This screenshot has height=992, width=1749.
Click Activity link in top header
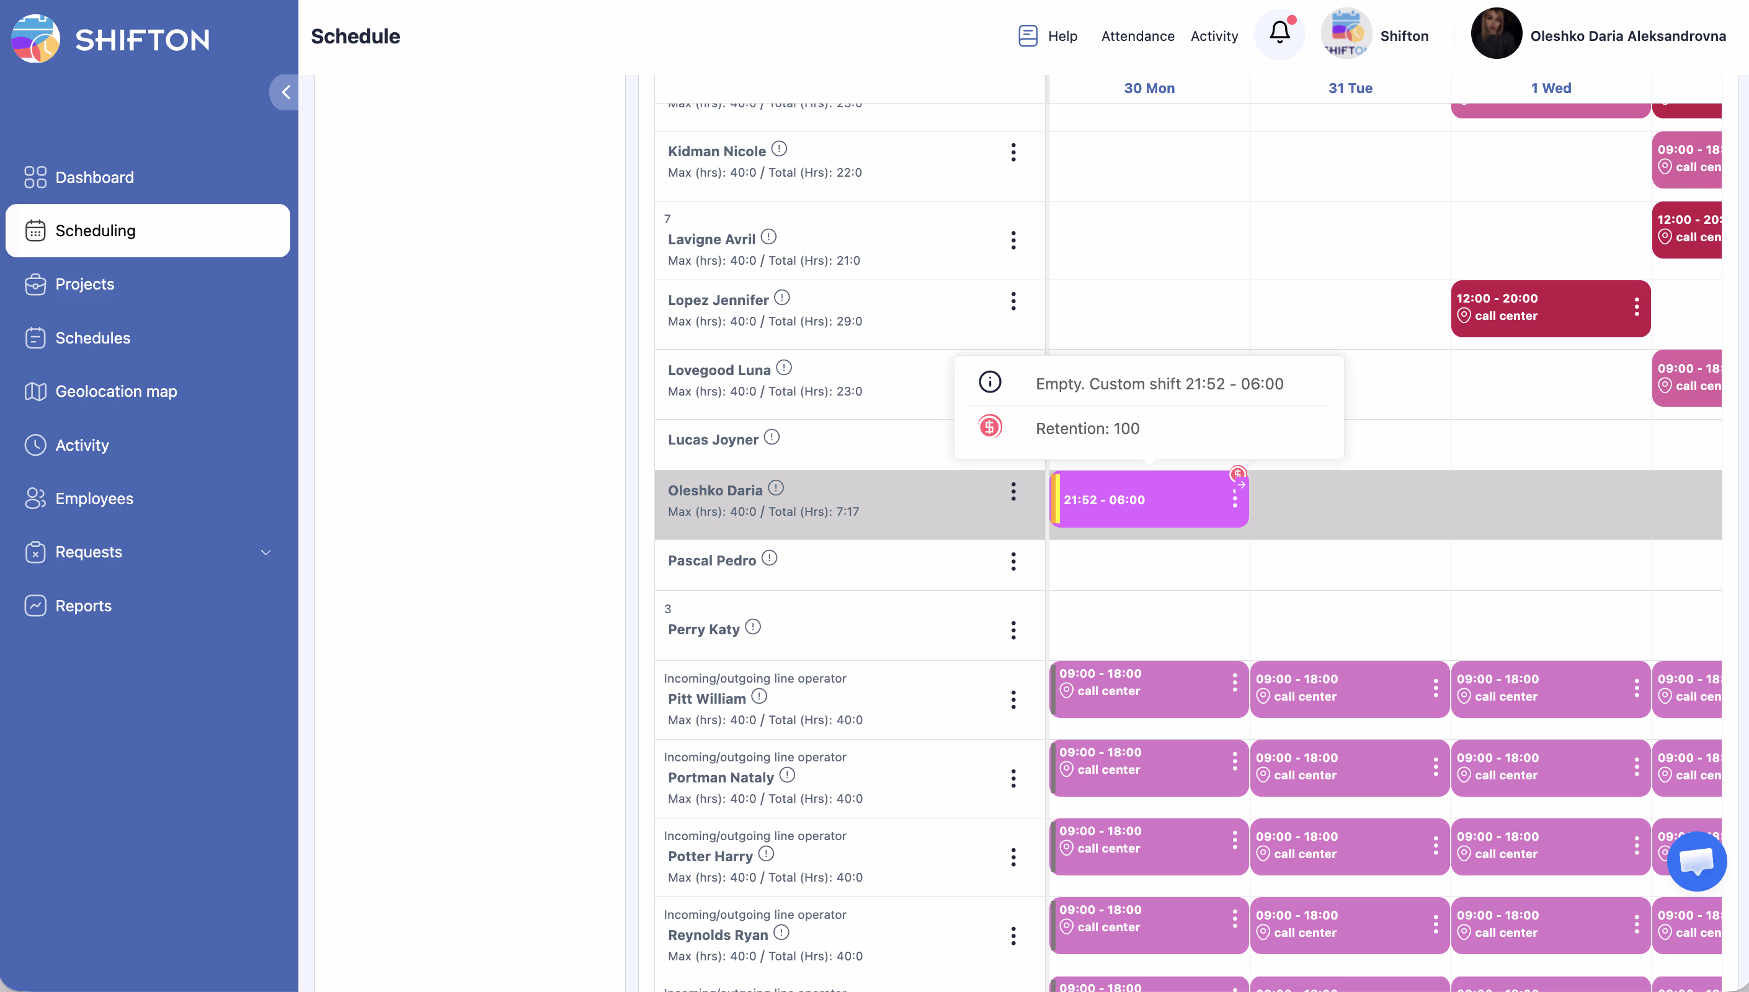[x=1214, y=36]
